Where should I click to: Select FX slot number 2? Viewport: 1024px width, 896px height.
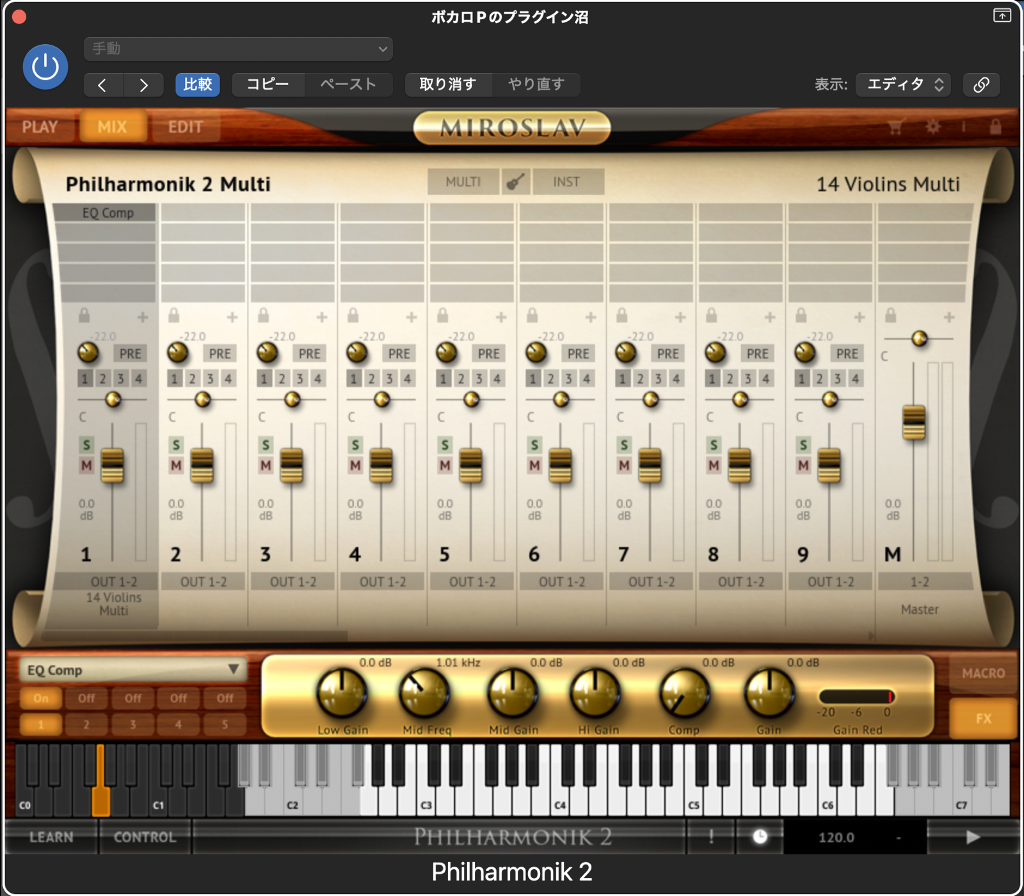[87, 724]
